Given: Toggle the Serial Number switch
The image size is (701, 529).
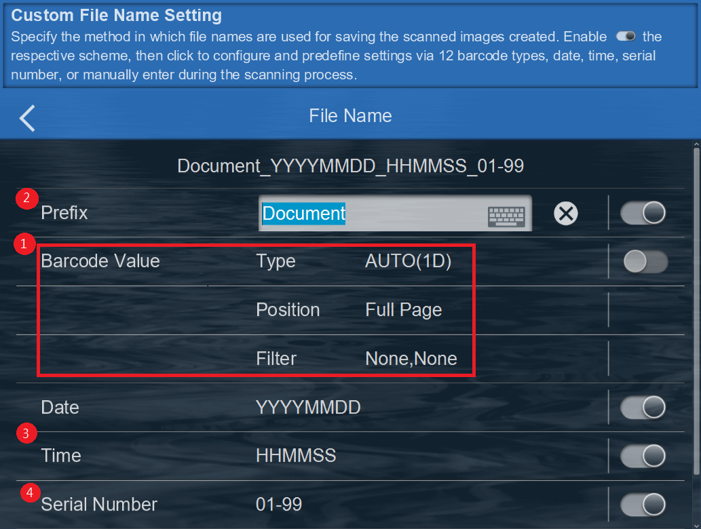Looking at the screenshot, I should pyautogui.click(x=643, y=504).
